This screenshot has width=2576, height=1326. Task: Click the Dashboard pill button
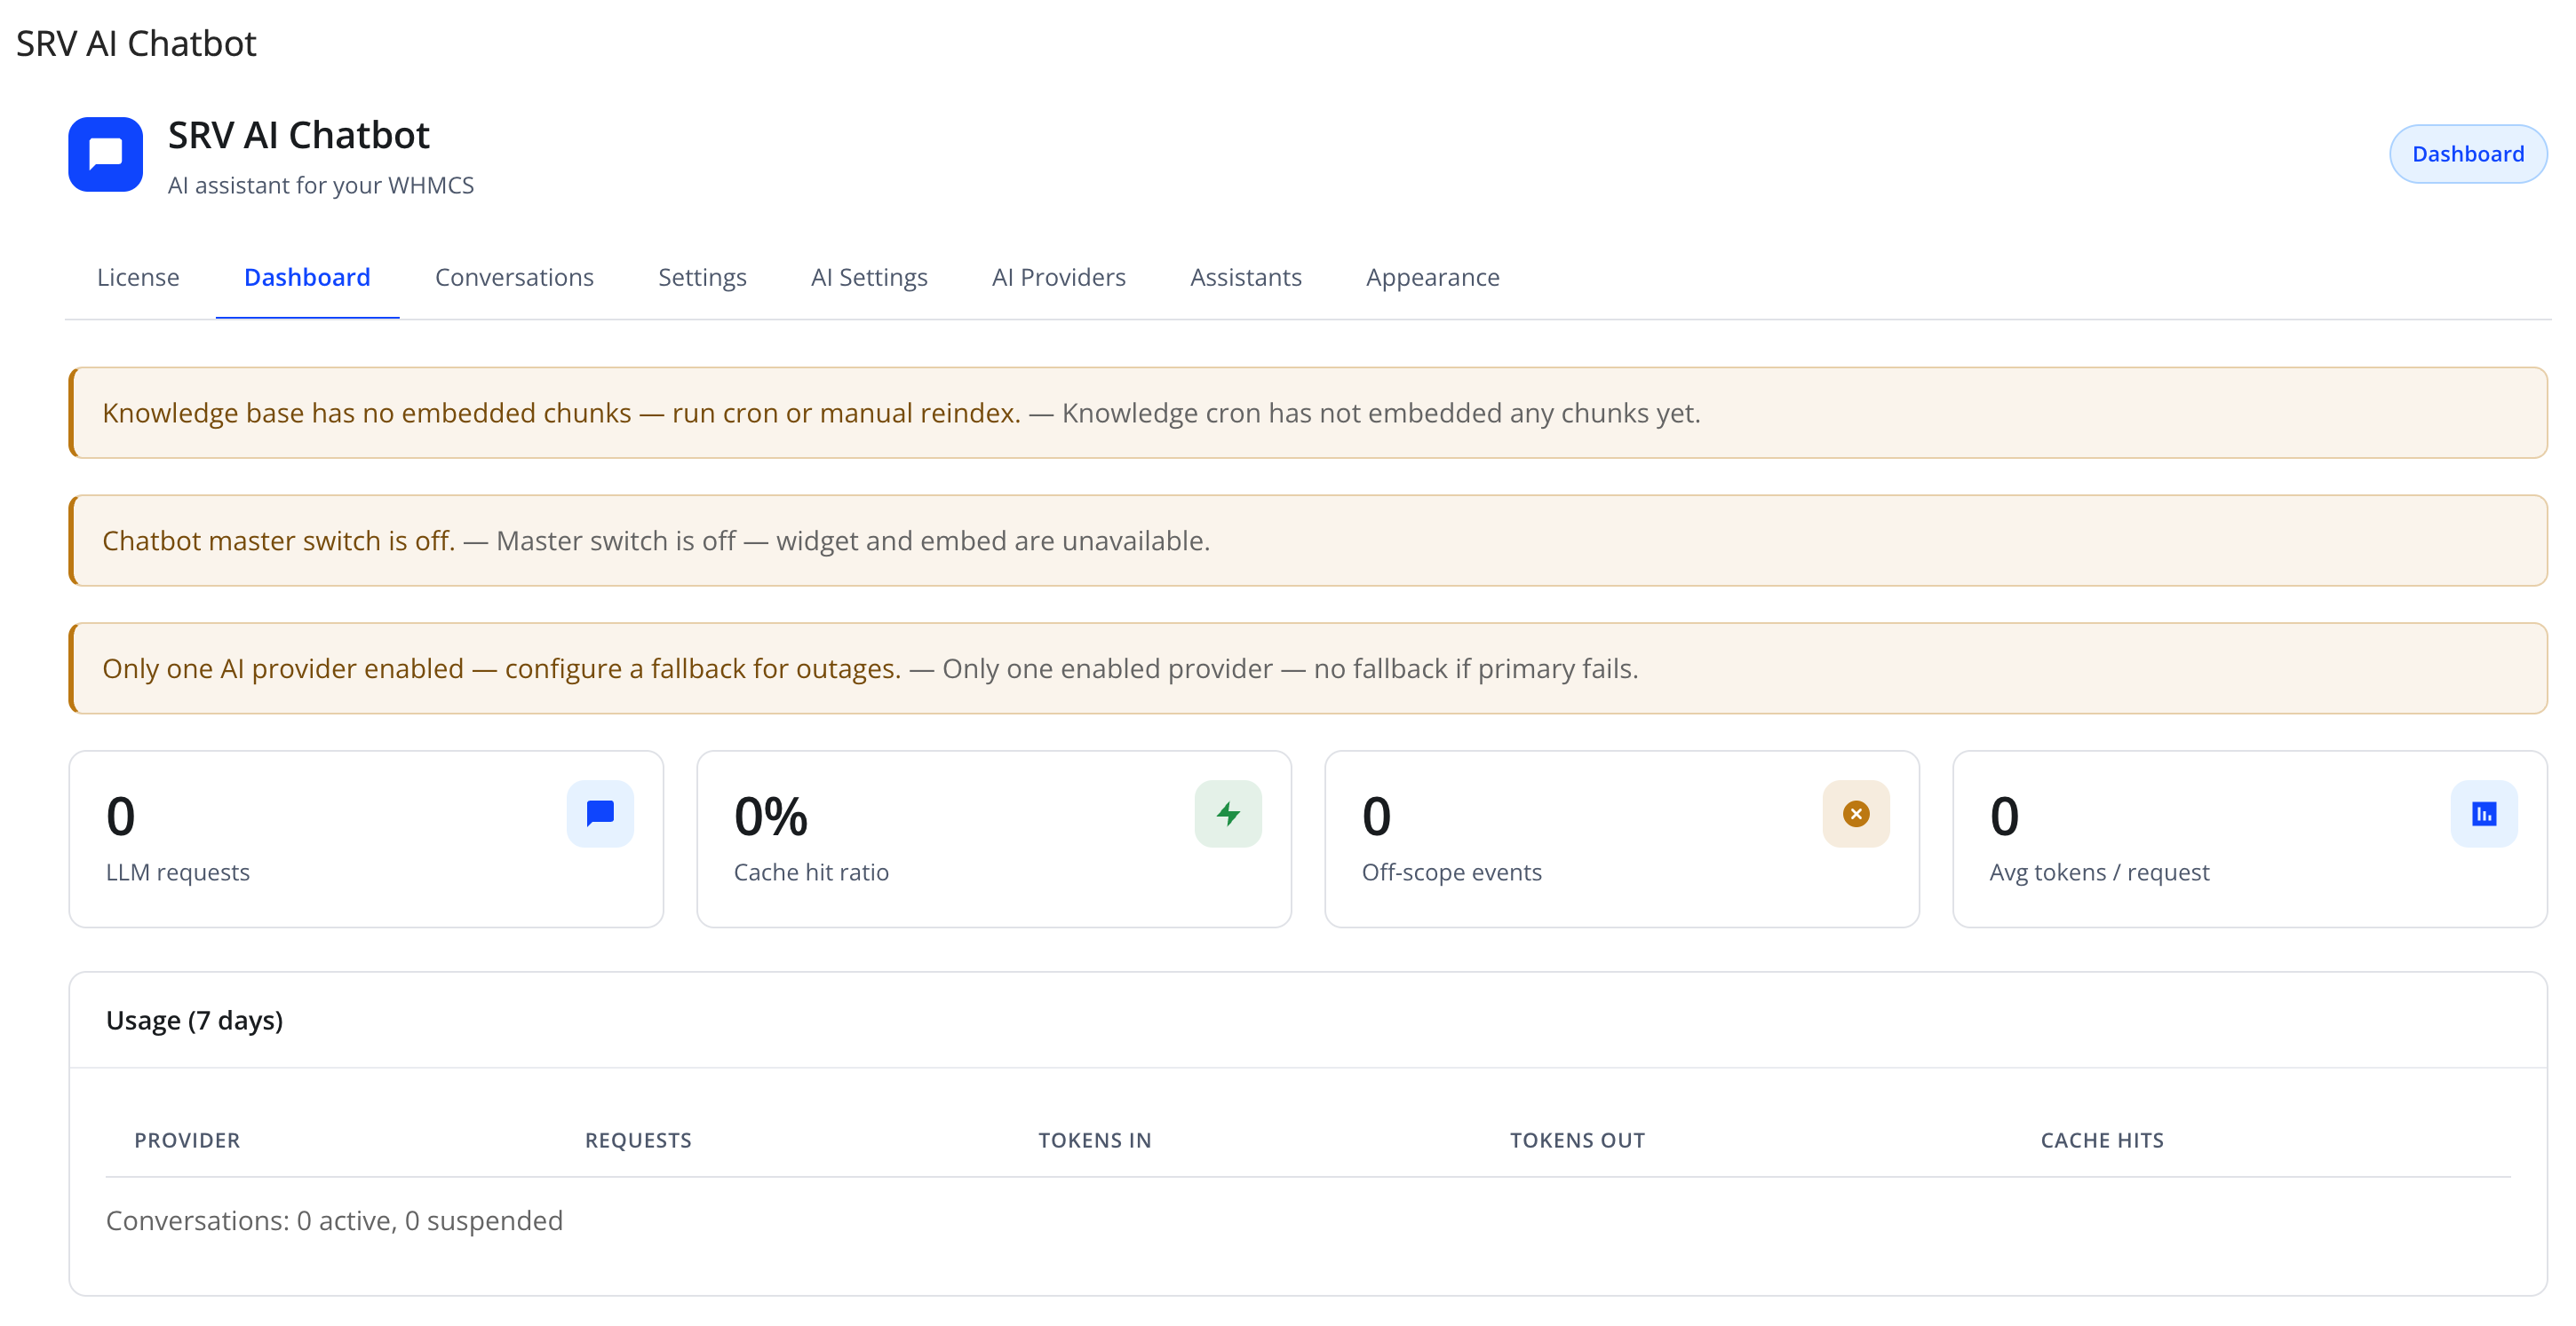(x=2467, y=154)
